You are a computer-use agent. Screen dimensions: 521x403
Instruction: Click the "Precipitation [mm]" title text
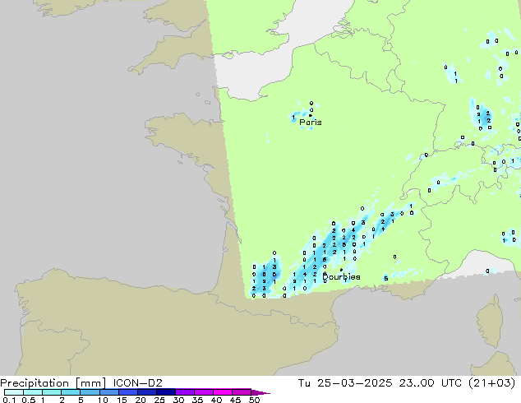point(53,383)
